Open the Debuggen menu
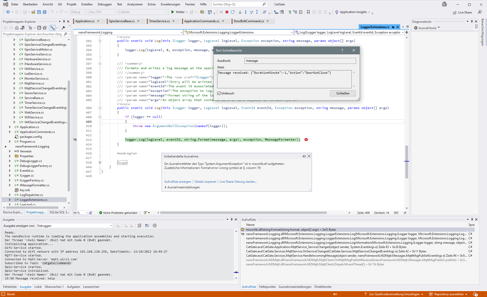The width and height of the screenshot is (487, 297). tap(105, 4)
